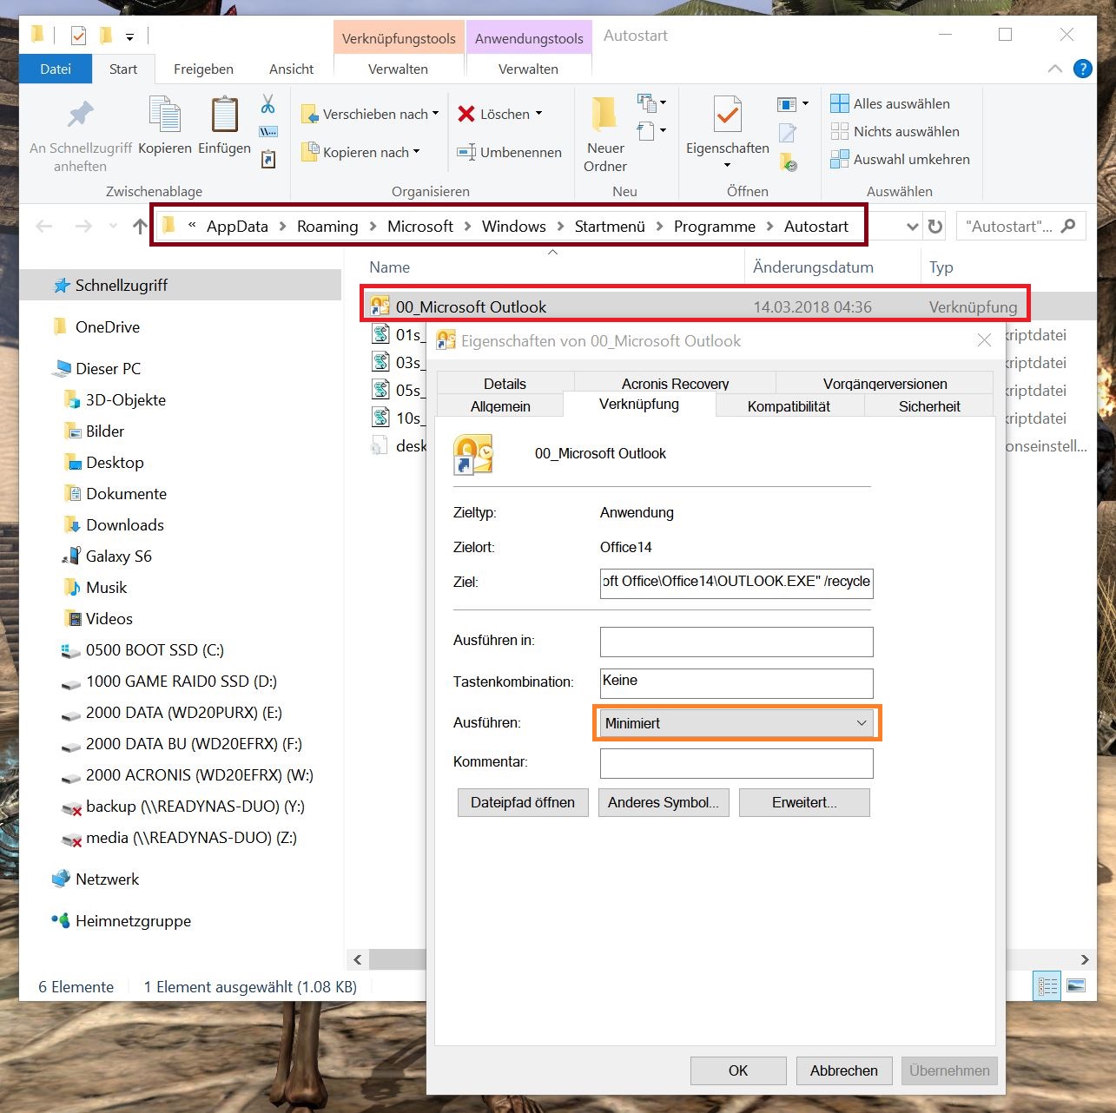This screenshot has height=1113, width=1116.
Task: Select Downloads in the navigation pane
Action: (125, 524)
